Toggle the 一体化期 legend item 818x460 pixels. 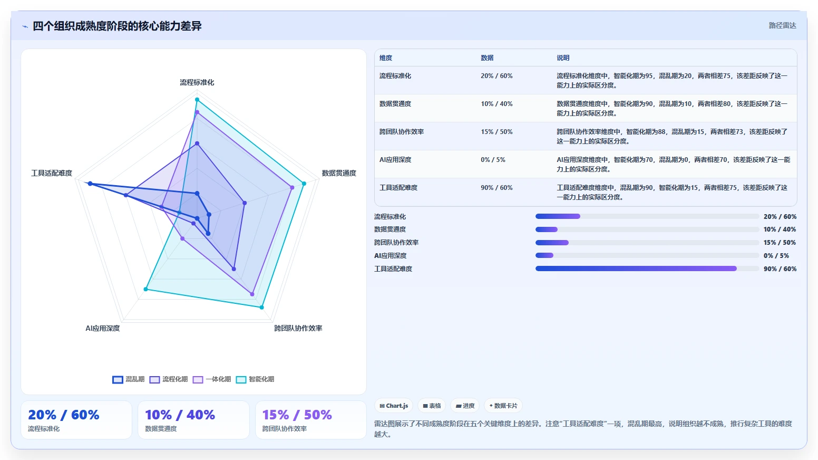pyautogui.click(x=212, y=379)
